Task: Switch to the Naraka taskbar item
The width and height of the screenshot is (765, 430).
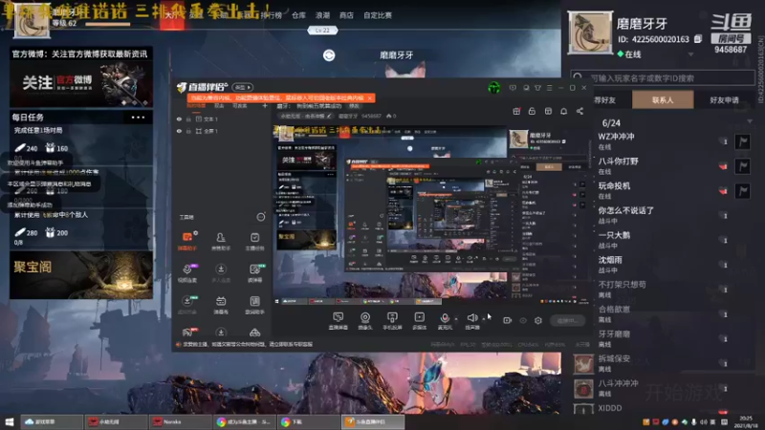Action: (180, 421)
